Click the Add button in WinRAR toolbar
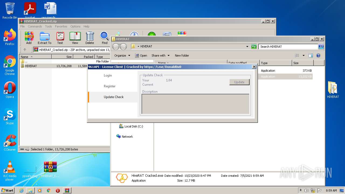This screenshot has width=345, height=194. coord(29,38)
